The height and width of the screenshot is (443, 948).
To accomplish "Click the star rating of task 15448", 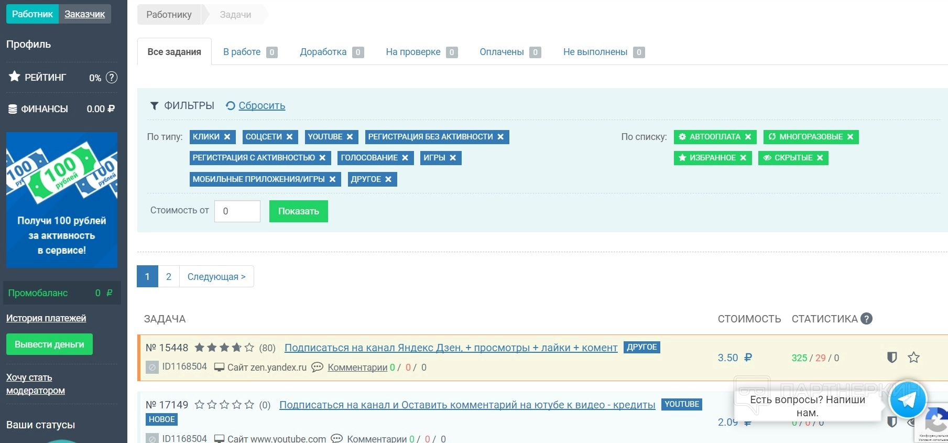I will click(x=224, y=348).
